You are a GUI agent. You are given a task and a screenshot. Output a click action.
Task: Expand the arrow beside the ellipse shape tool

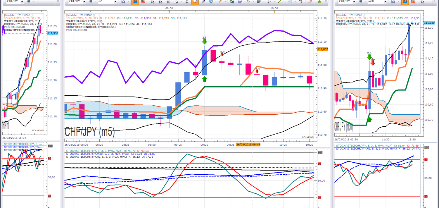click(295, 1)
